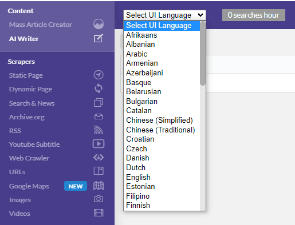This screenshot has width=295, height=225.
Task: Open the RSS scraper
Action: 15,131
